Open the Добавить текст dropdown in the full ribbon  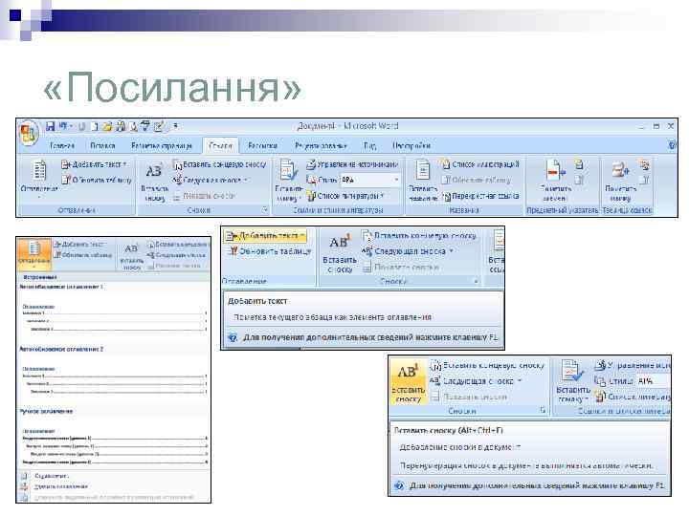(x=124, y=164)
